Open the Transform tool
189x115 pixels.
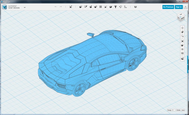click(x=71, y=7)
